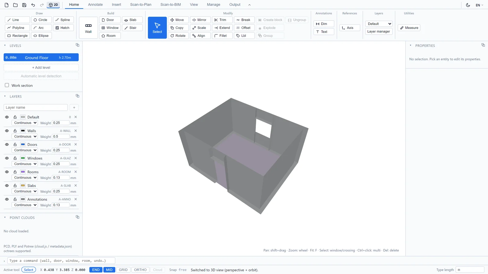Choose the Mirror modify tool
Viewport: 488px width, 274px height.
pyautogui.click(x=200, y=20)
